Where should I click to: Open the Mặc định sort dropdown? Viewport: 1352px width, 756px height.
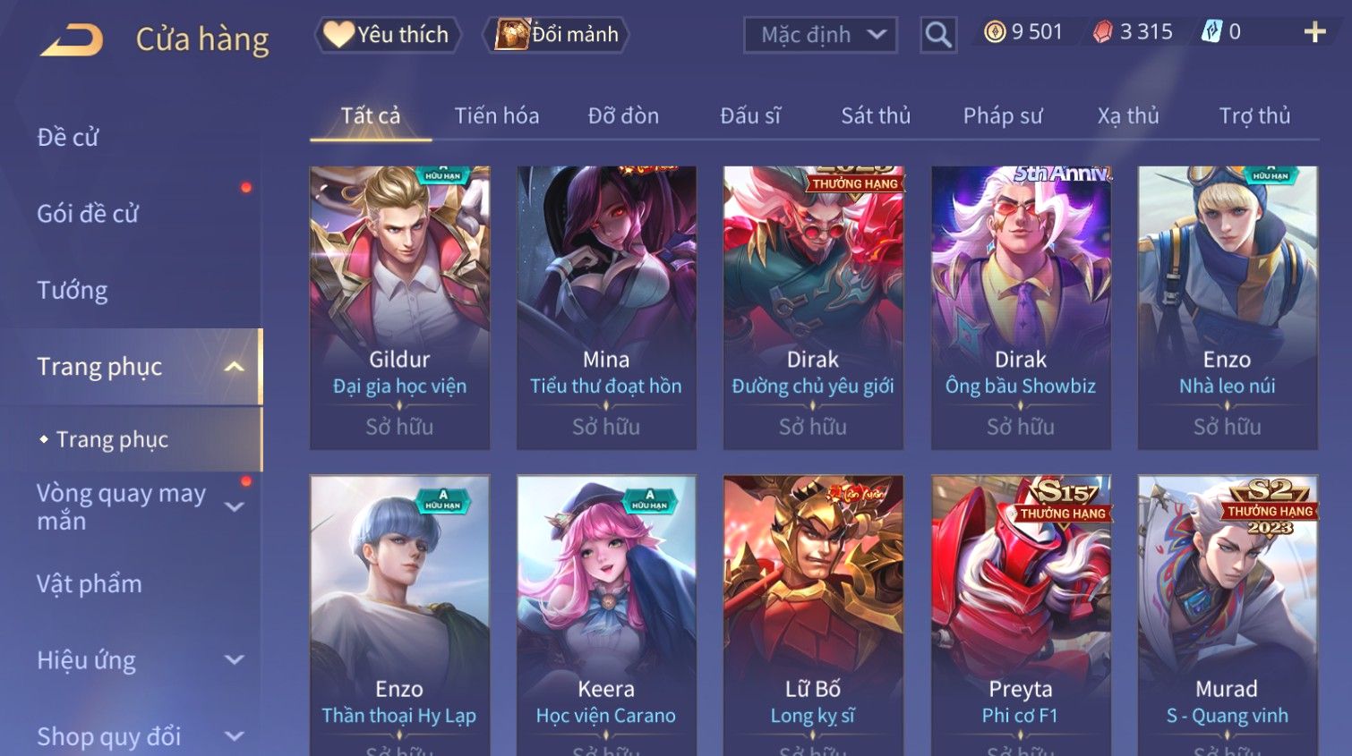tap(820, 35)
